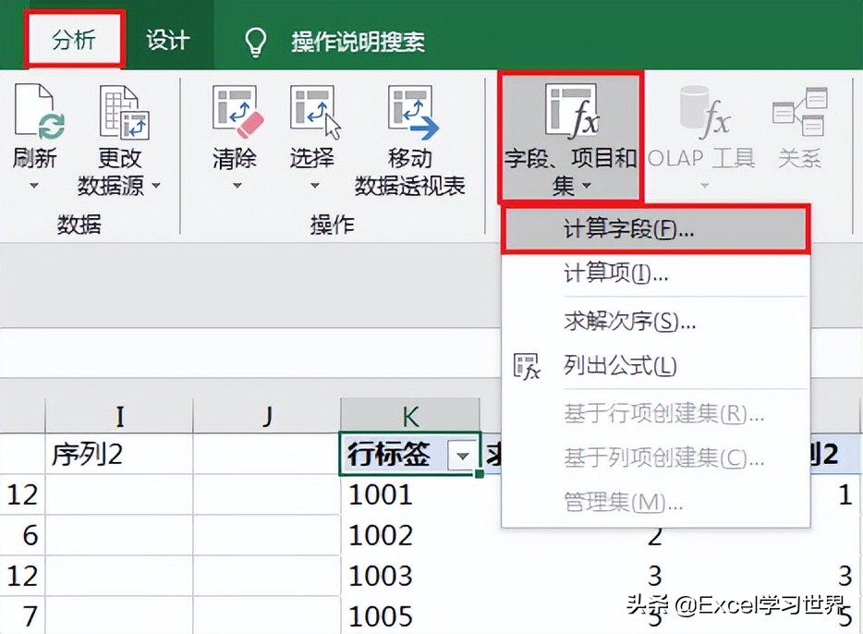Expand the 刷新 dropdown arrow
863x634 pixels.
click(x=34, y=186)
